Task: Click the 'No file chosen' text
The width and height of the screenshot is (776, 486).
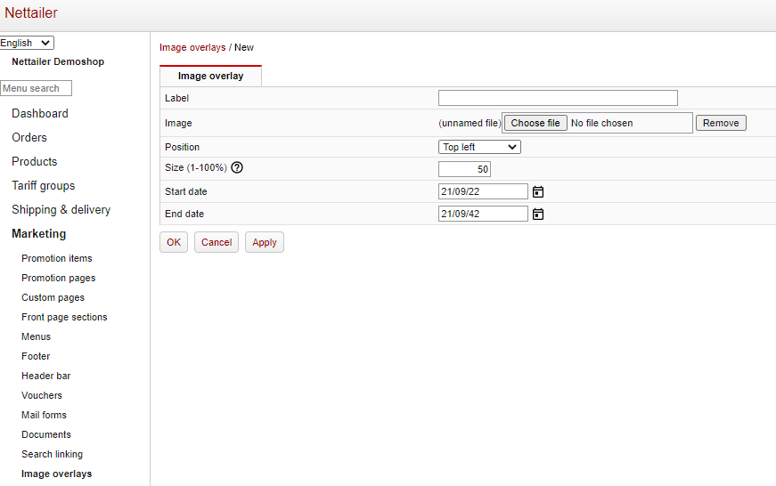Action: (x=601, y=123)
